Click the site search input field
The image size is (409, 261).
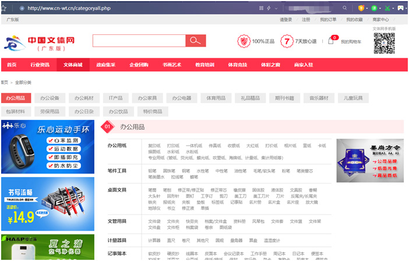tap(139, 41)
